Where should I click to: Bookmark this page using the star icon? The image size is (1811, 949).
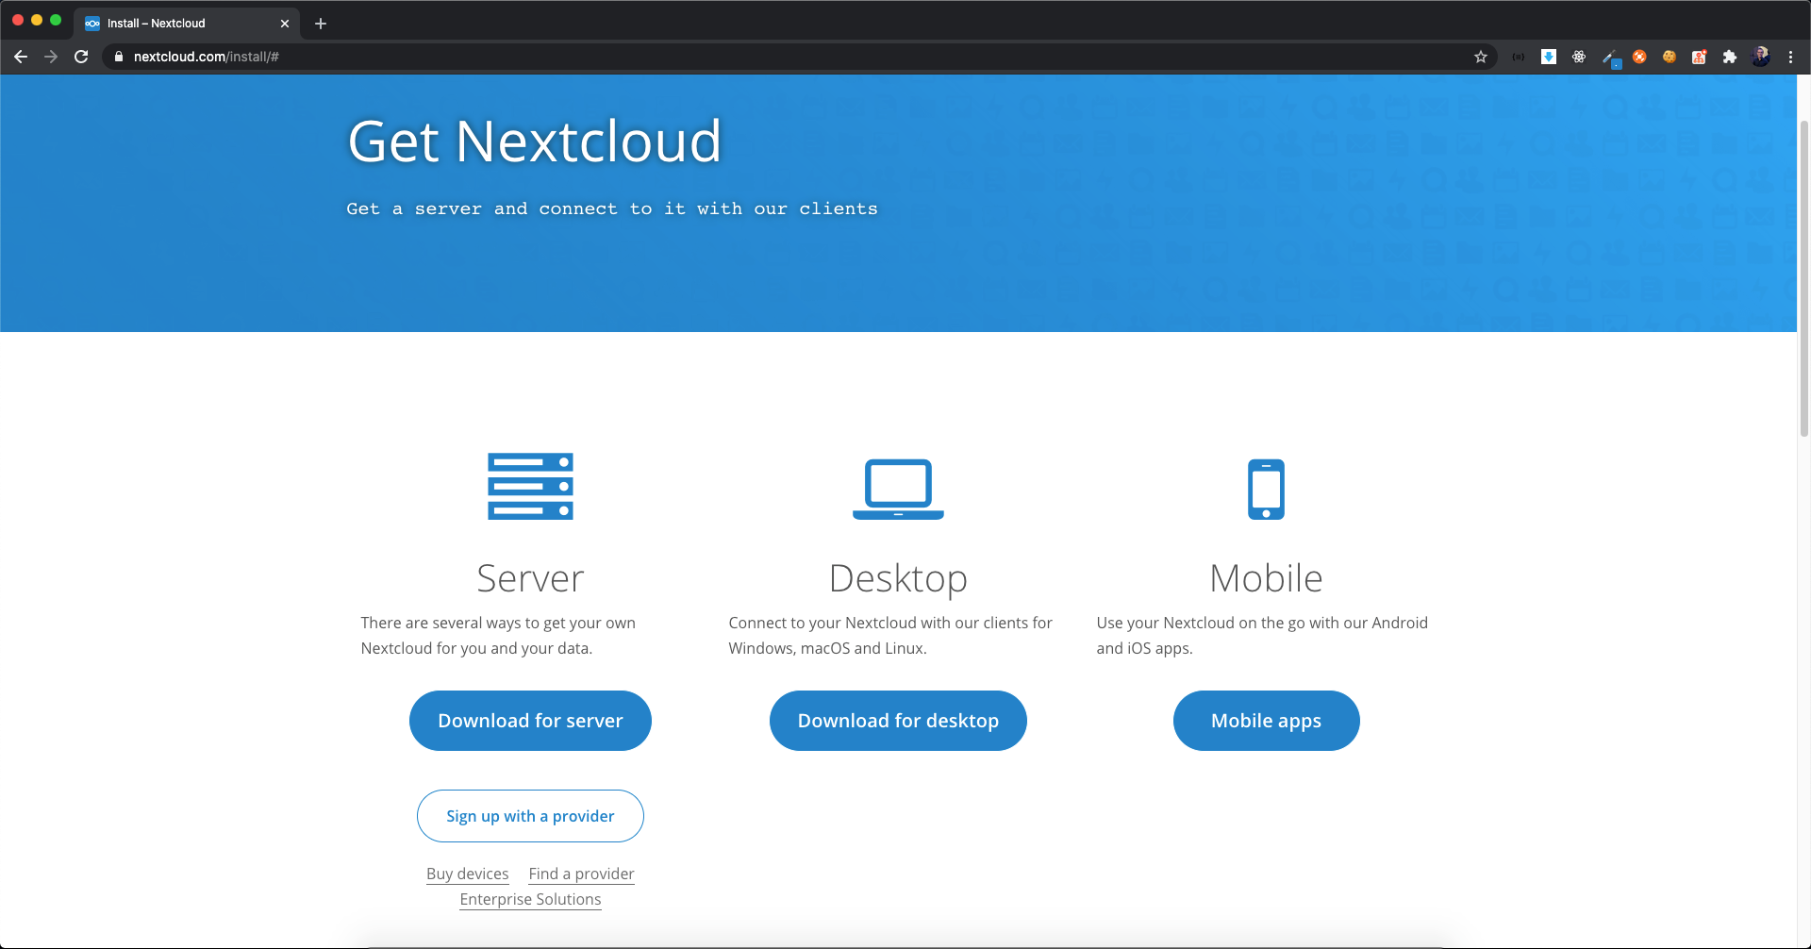click(x=1481, y=57)
